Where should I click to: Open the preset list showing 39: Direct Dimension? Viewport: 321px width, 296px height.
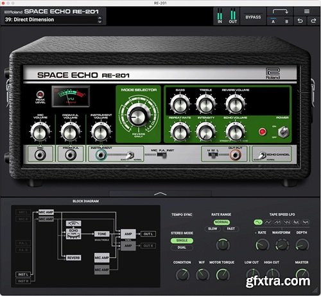point(51,20)
